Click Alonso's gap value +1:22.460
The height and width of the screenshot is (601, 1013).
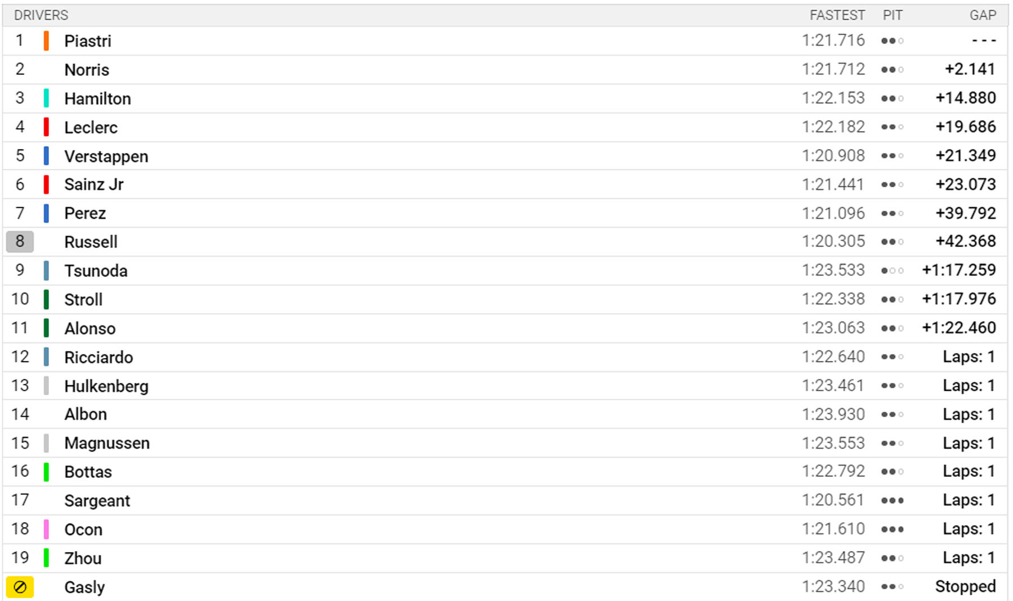pyautogui.click(x=959, y=328)
